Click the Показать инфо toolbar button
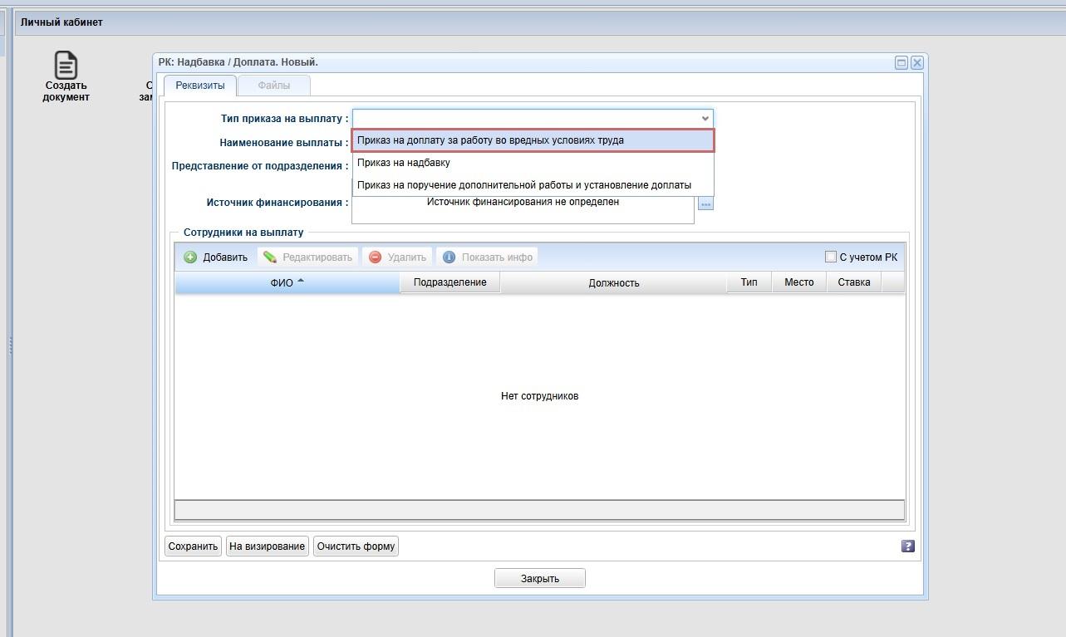 coord(487,257)
